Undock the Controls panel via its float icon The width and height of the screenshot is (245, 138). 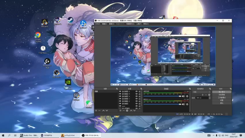pyautogui.click(x=231, y=89)
